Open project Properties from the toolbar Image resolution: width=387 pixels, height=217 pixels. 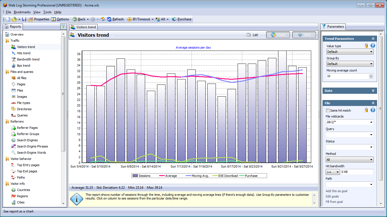(39, 19)
